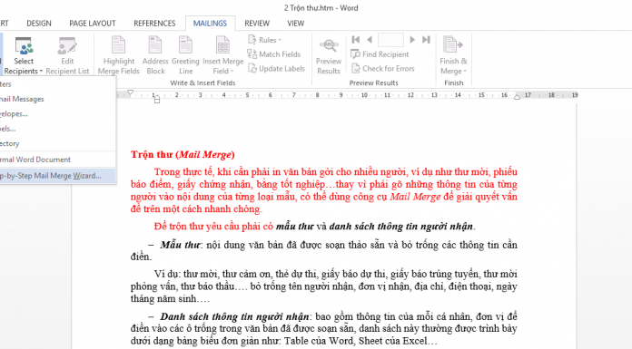Insert an Address Block
This screenshot has width=632, height=349.
click(155, 55)
